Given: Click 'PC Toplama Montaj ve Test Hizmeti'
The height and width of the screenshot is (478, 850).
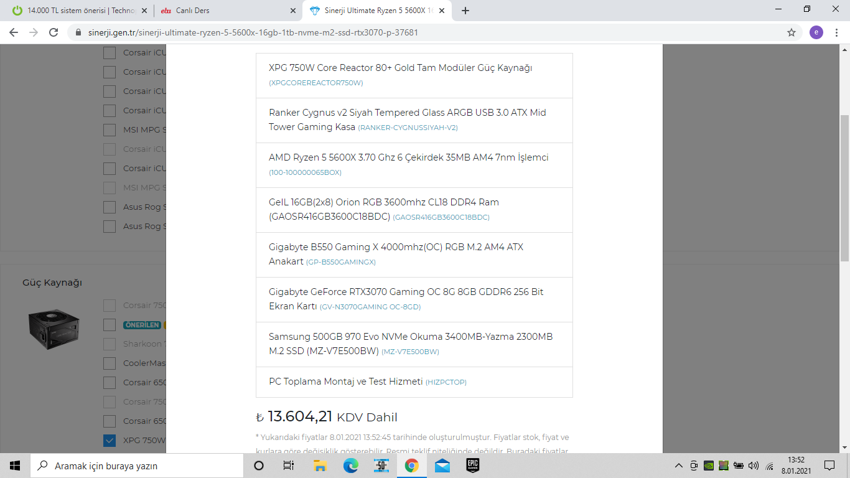Looking at the screenshot, I should [346, 382].
